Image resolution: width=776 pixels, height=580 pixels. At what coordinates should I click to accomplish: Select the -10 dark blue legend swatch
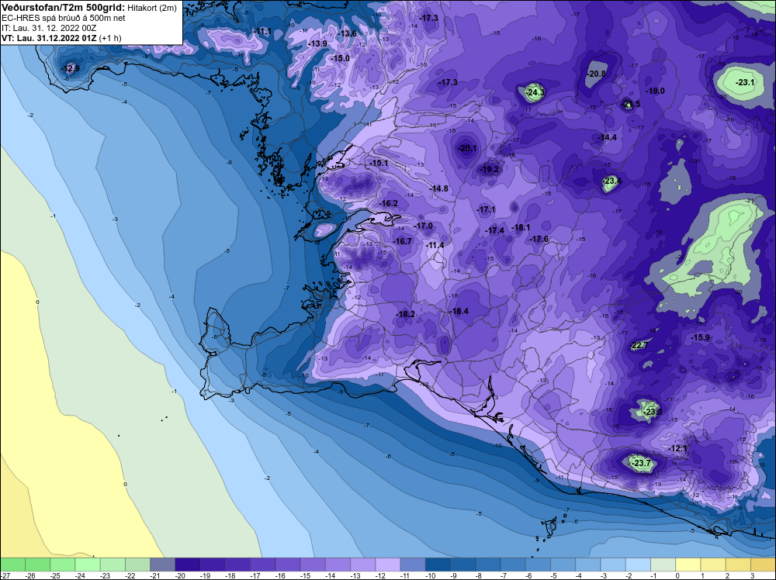pyautogui.click(x=438, y=564)
